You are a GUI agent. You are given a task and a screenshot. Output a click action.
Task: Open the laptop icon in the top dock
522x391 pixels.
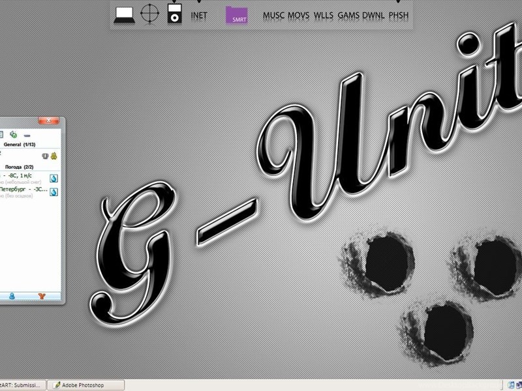point(124,15)
